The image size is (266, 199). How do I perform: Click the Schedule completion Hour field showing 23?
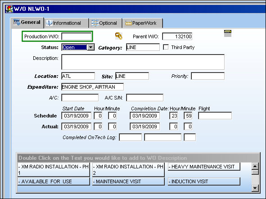pyautogui.click(x=174, y=116)
